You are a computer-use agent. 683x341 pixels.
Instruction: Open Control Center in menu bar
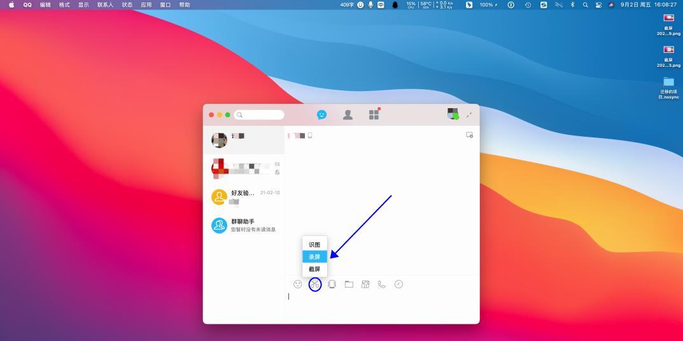[x=598, y=5]
